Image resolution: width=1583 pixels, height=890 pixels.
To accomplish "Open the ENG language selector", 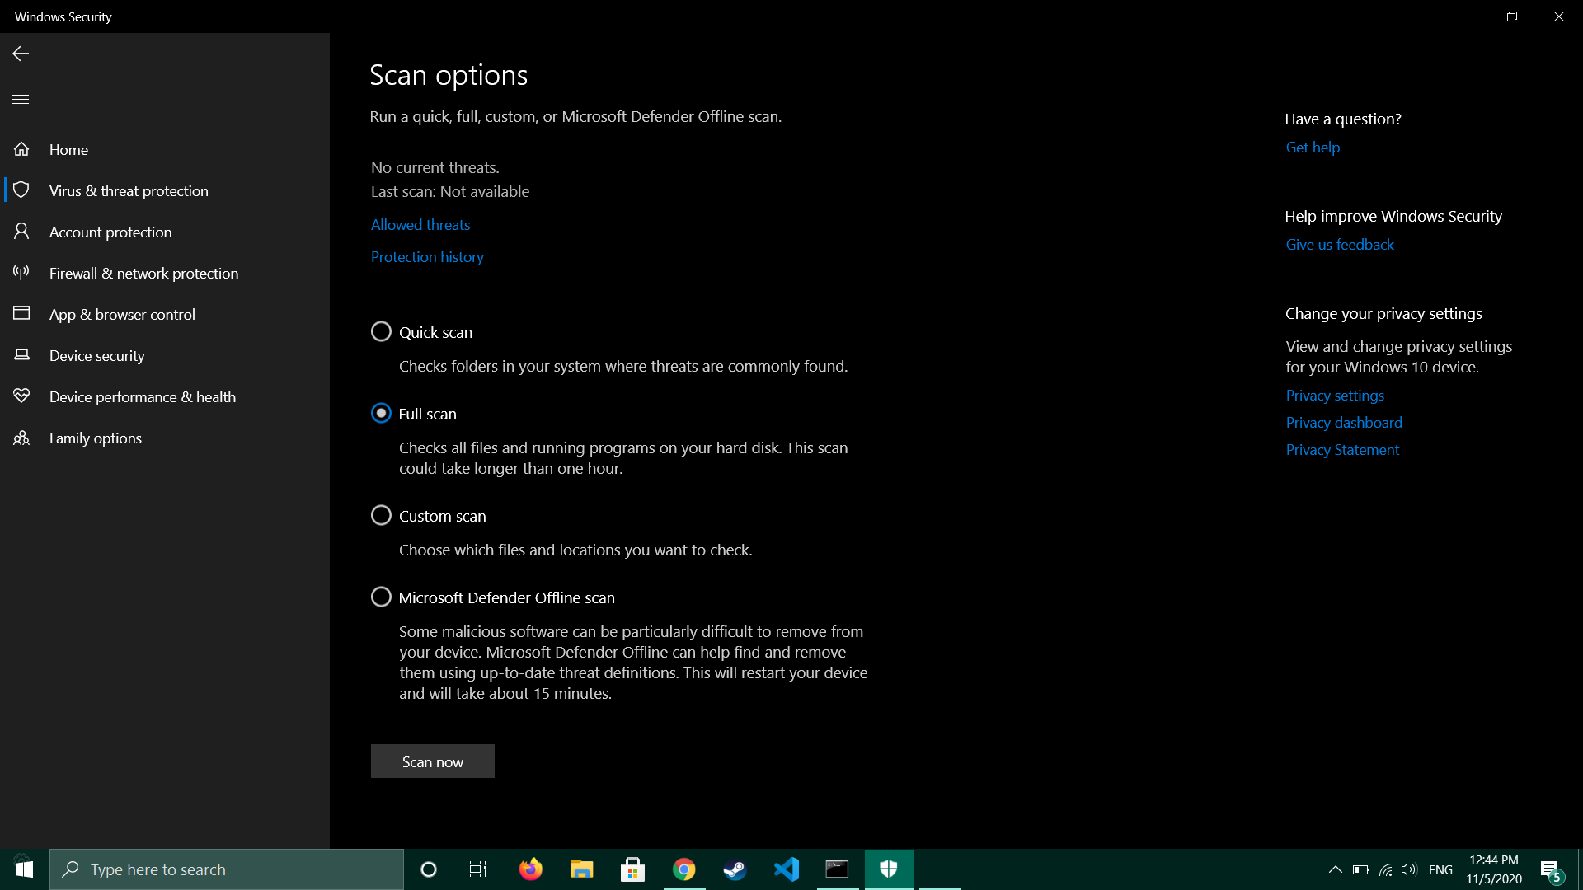I will 1441,870.
